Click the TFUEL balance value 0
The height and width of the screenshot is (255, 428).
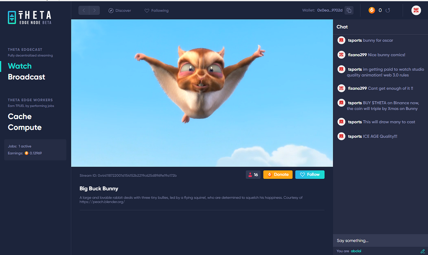pos(380,10)
